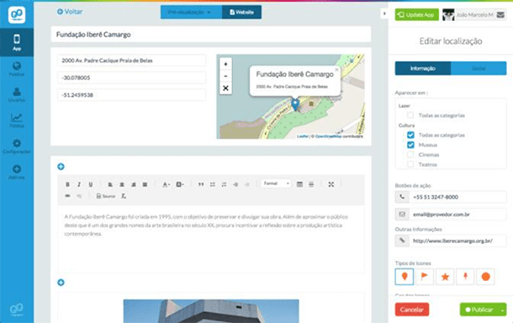513x323 pixels.
Task: Click the red Cancelar button
Action: click(x=412, y=310)
